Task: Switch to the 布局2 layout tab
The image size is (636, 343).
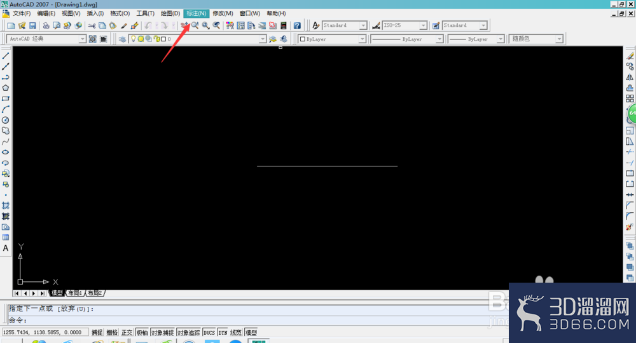Action: pyautogui.click(x=95, y=293)
